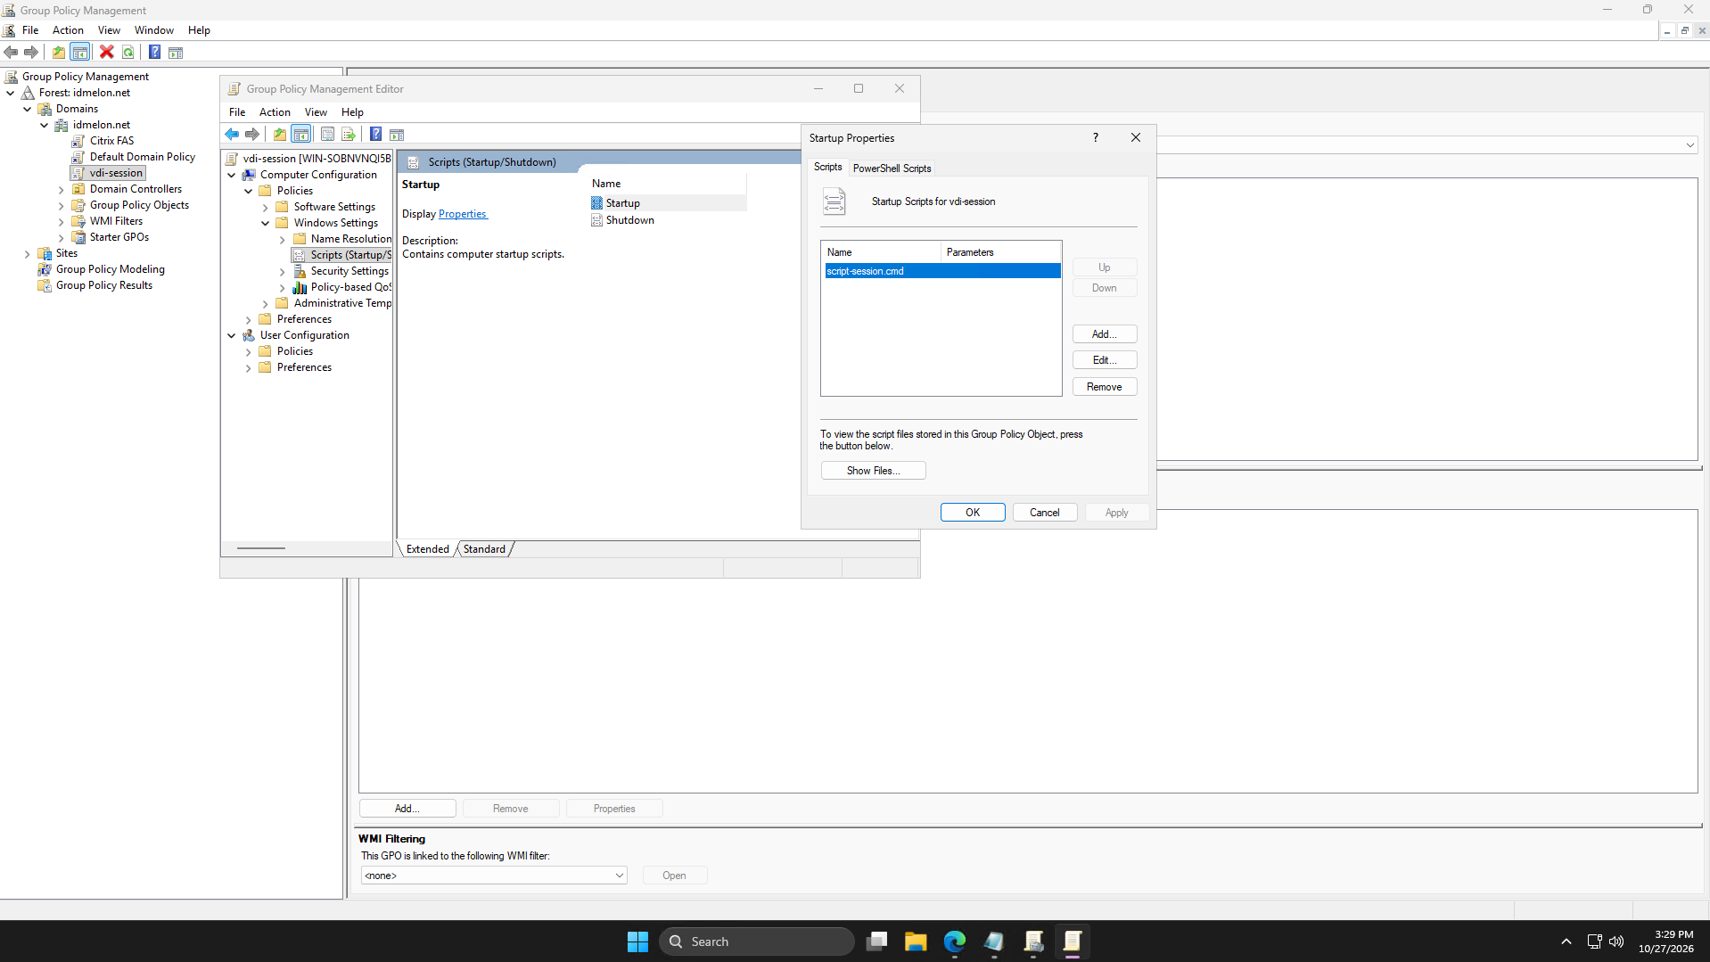Expand the Sites node
This screenshot has width=1710, height=962.
(x=28, y=254)
